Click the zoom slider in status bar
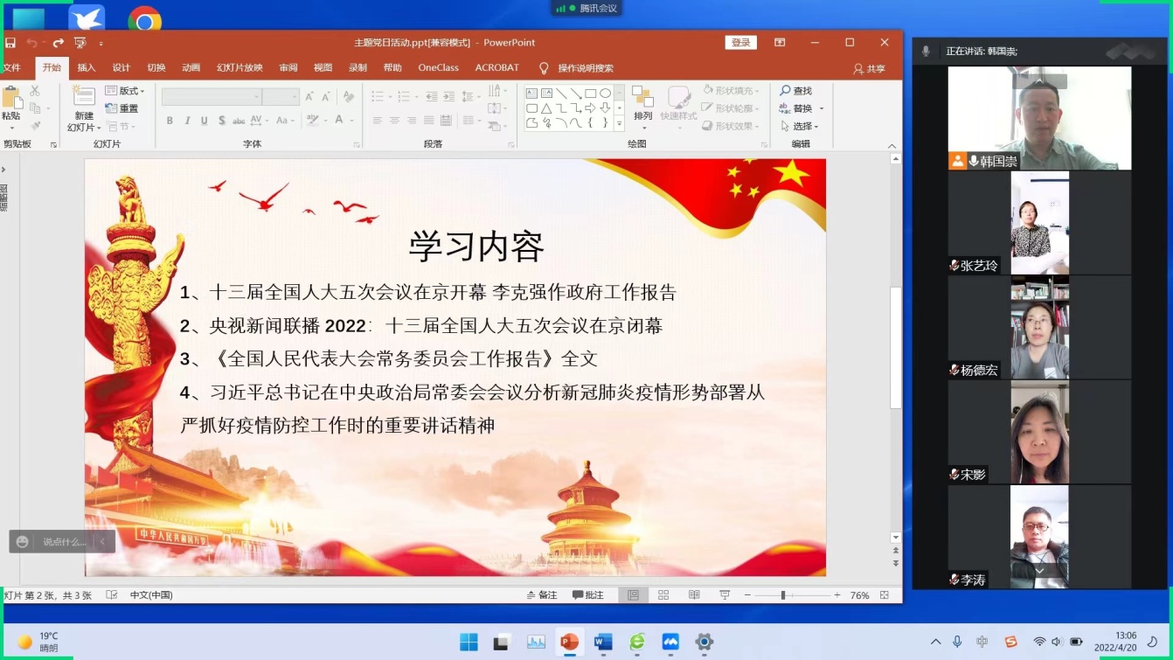1173x660 pixels. click(783, 595)
